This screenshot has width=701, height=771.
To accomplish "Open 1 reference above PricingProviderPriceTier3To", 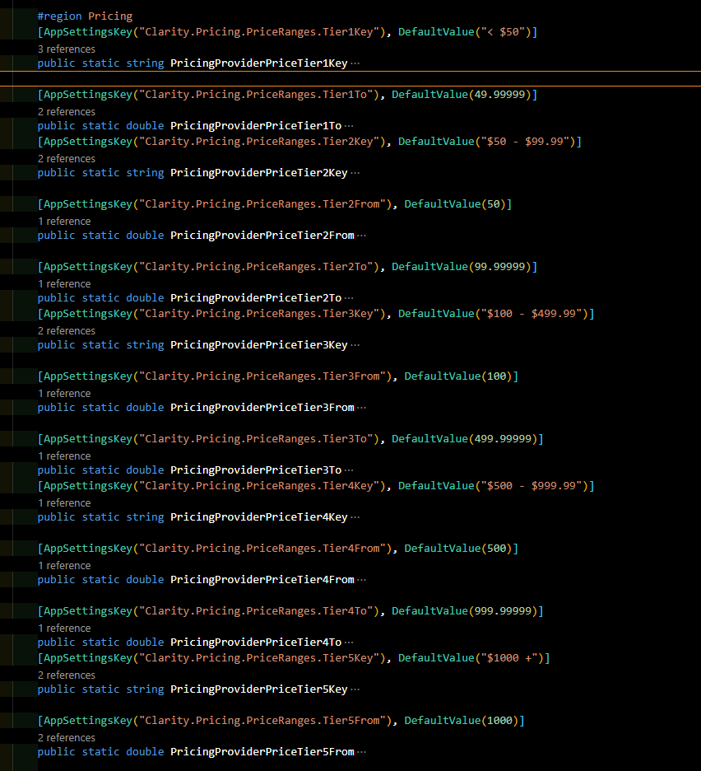I will point(64,456).
